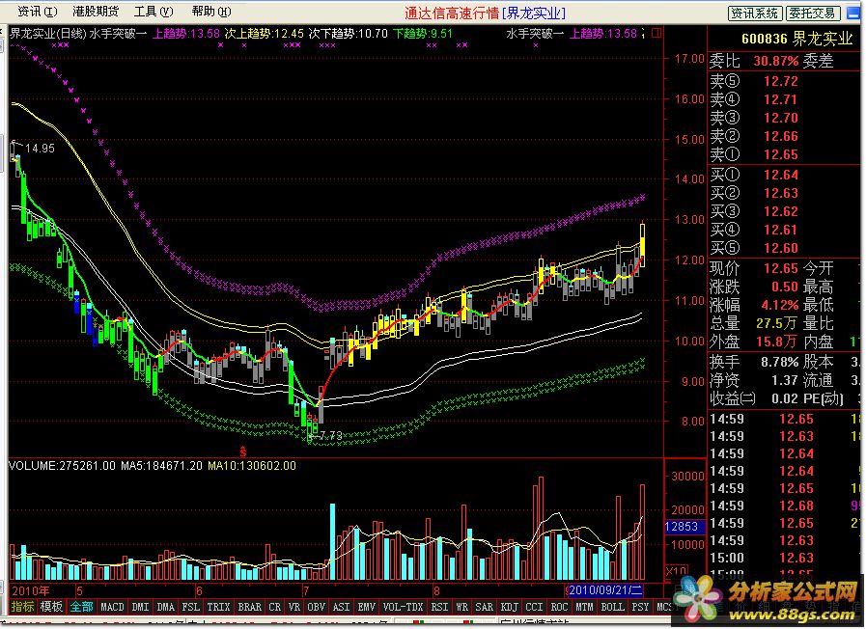The image size is (866, 629).
Task: Click the stock title 600836 界龙实业
Action: 796,39
